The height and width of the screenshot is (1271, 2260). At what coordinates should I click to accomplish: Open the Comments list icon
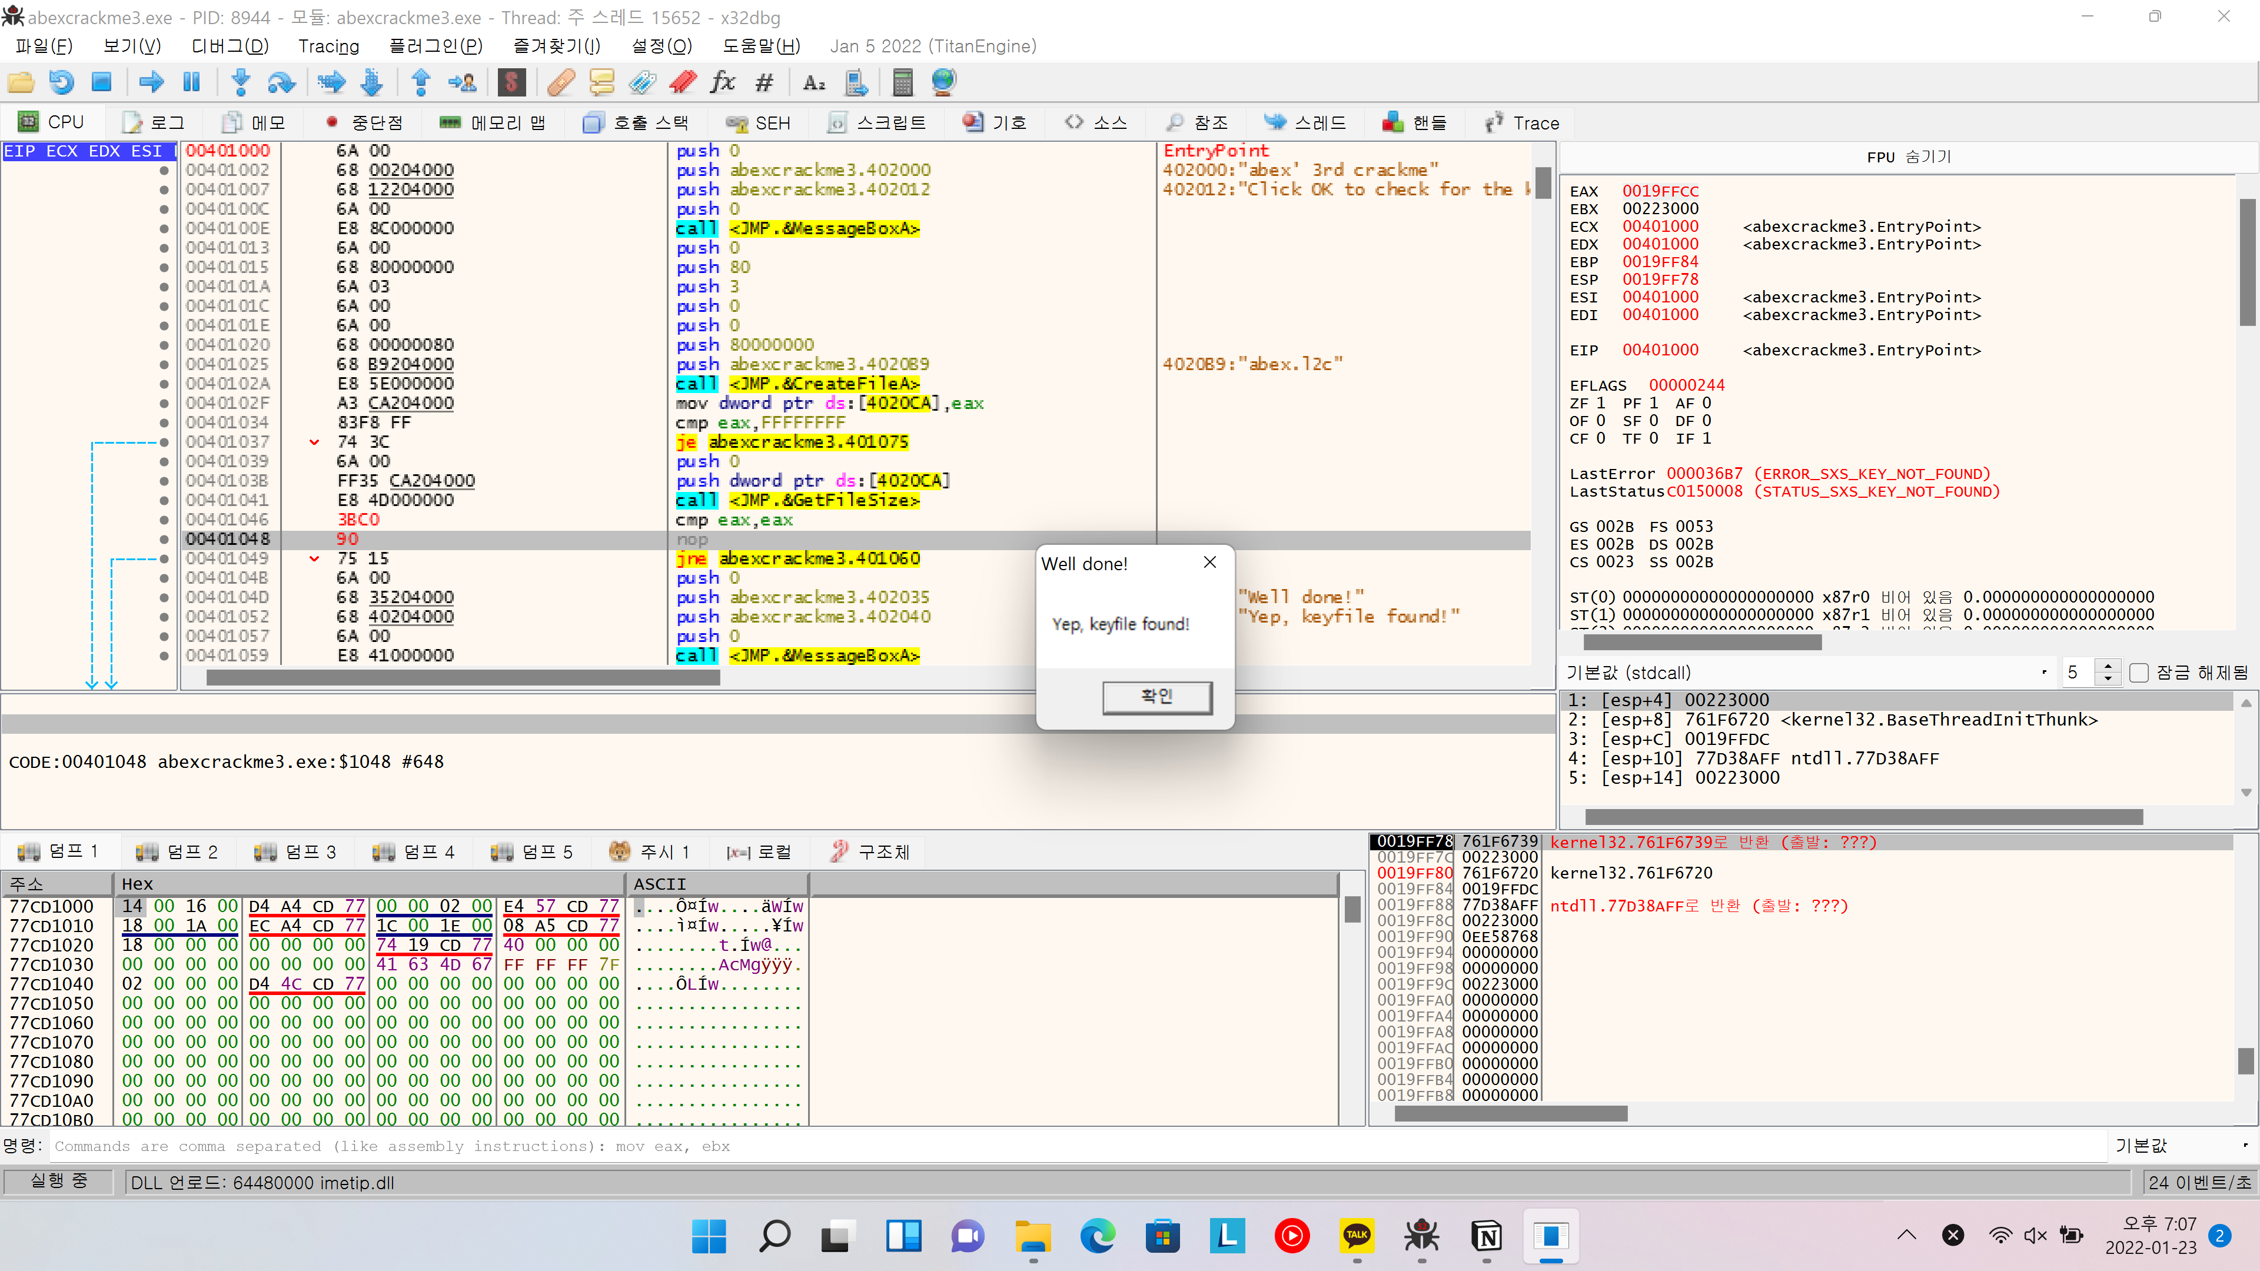tap(602, 82)
